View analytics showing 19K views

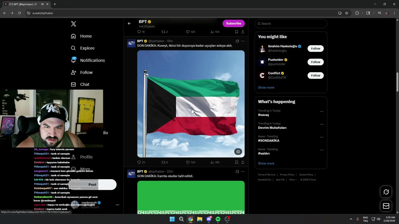(x=215, y=32)
